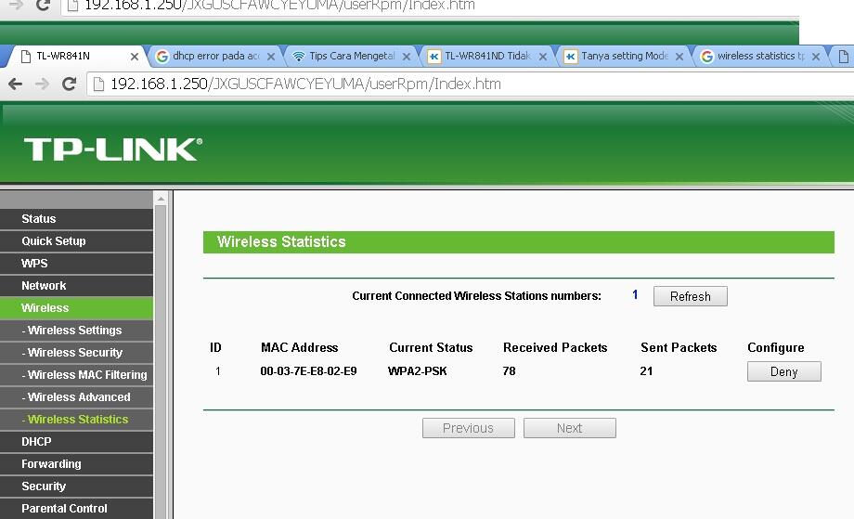The height and width of the screenshot is (519, 854).
Task: Click the K favicon on the Tanya setting tab
Action: [x=570, y=56]
